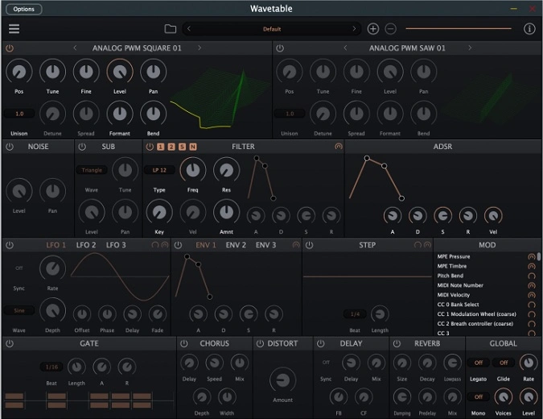Screen dimensions: 543x419
Task: Open the step 1/4 beat selector
Action: (x=355, y=314)
